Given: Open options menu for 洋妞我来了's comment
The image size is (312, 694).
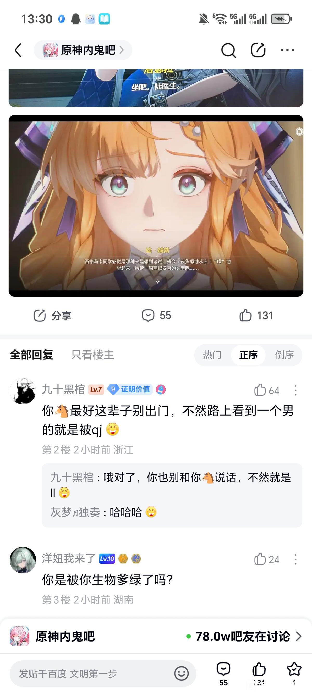Looking at the screenshot, I should tap(296, 559).
